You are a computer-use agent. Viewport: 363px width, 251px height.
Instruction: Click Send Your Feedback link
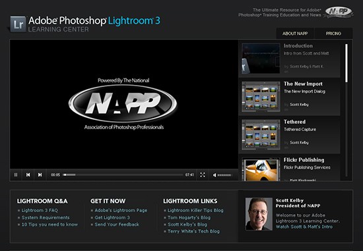point(117,225)
